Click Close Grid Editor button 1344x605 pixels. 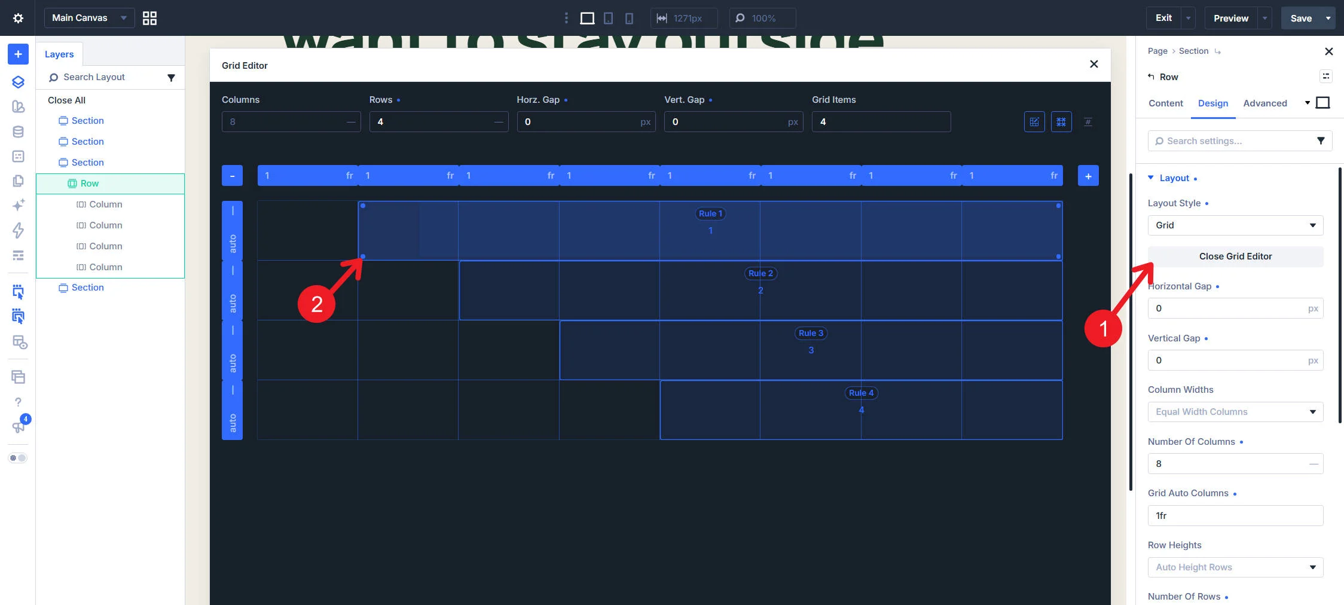click(x=1235, y=256)
